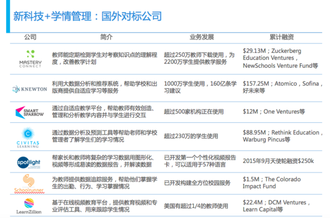The height and width of the screenshot is (218, 330).
Task: Select text 美国有超过1/4的教师使用
Action: click(196, 206)
